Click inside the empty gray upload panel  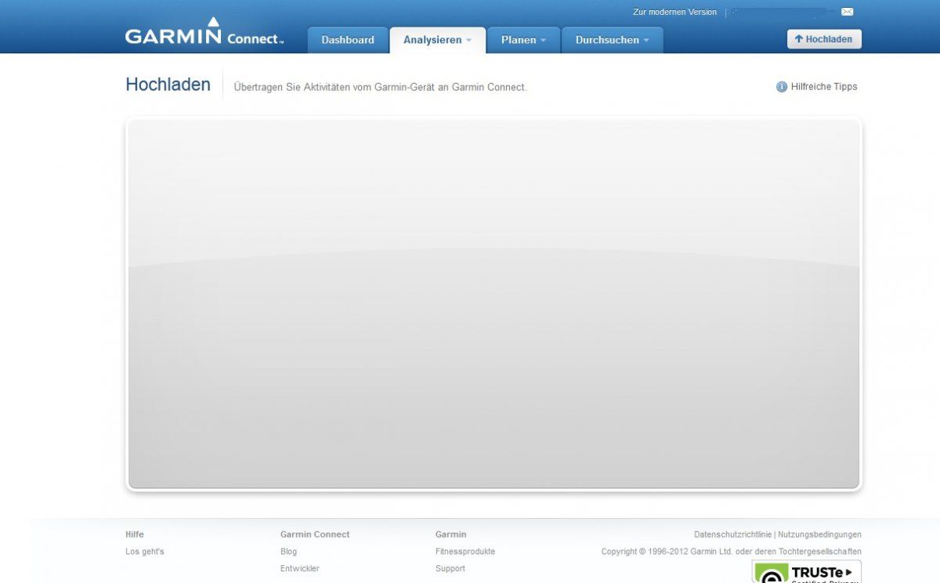click(x=493, y=304)
